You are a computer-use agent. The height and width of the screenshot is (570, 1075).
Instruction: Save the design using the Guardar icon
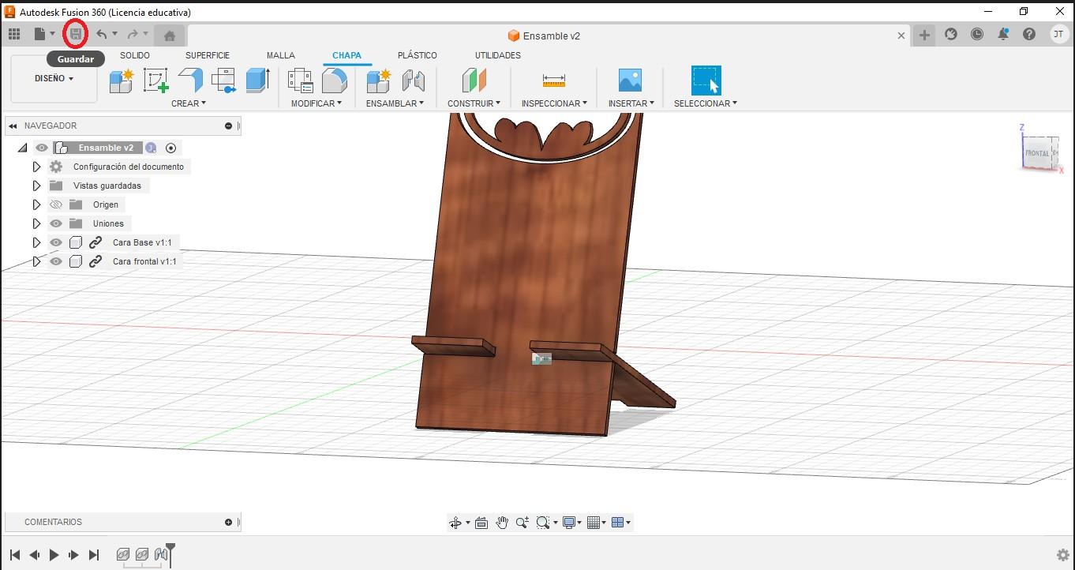[x=75, y=33]
